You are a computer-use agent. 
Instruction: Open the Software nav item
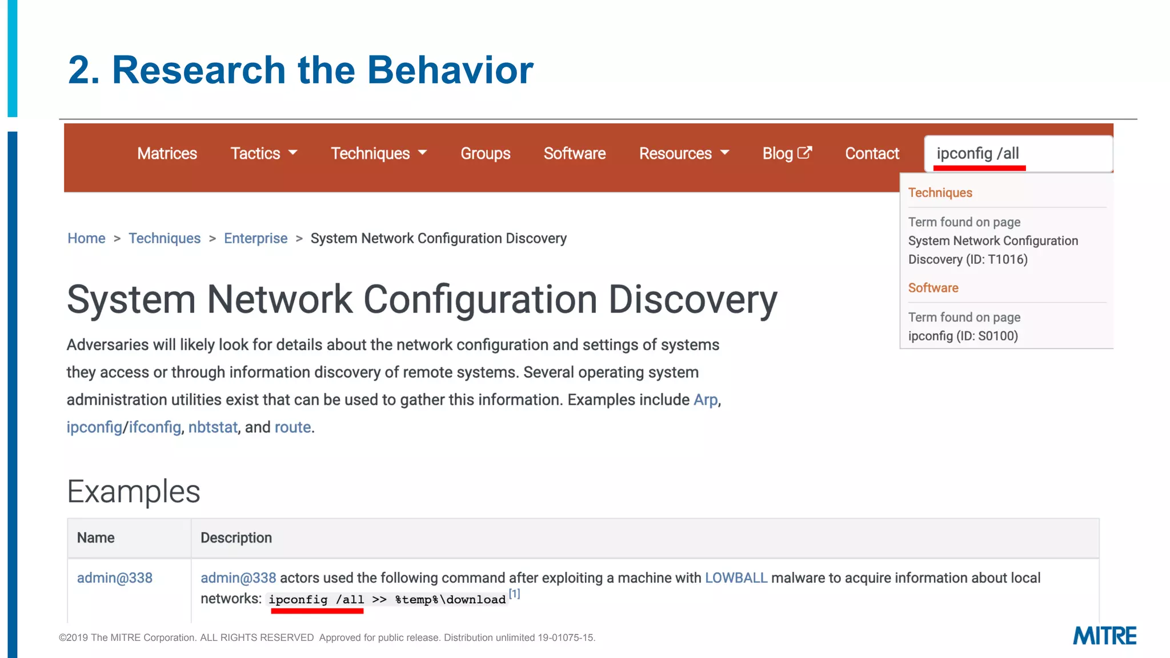tap(575, 153)
